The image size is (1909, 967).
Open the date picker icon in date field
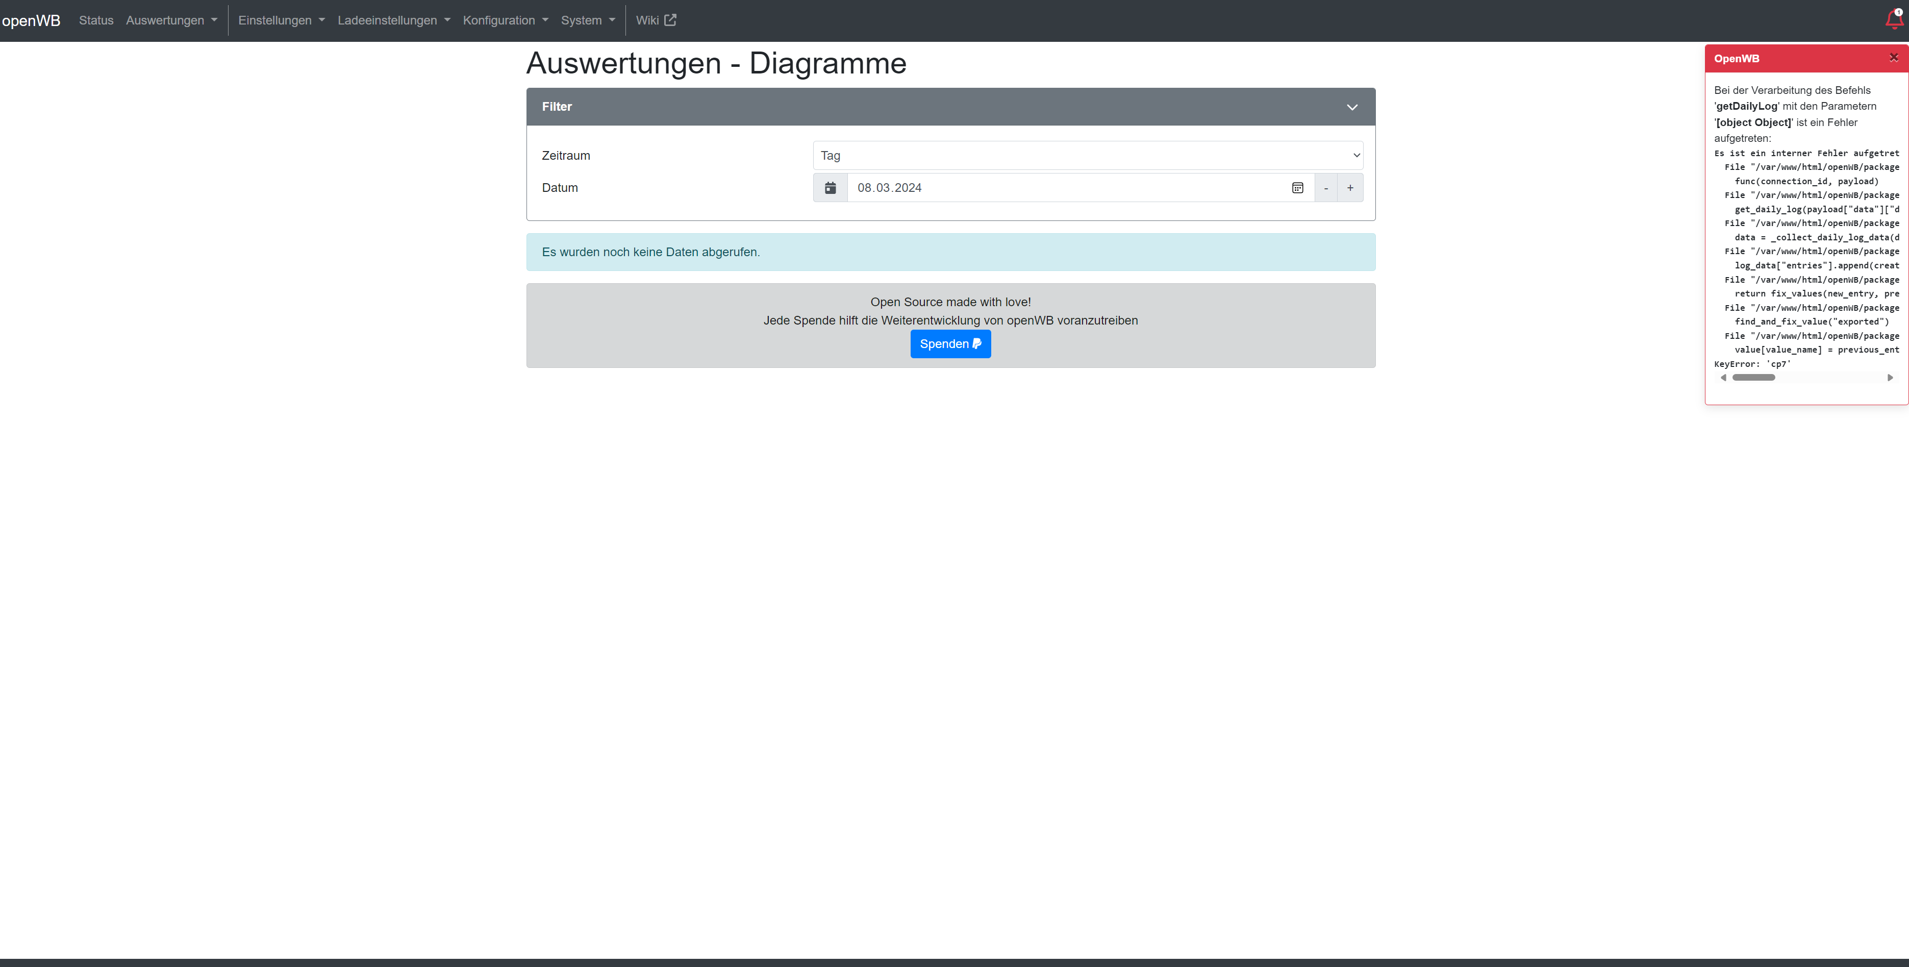1297,188
